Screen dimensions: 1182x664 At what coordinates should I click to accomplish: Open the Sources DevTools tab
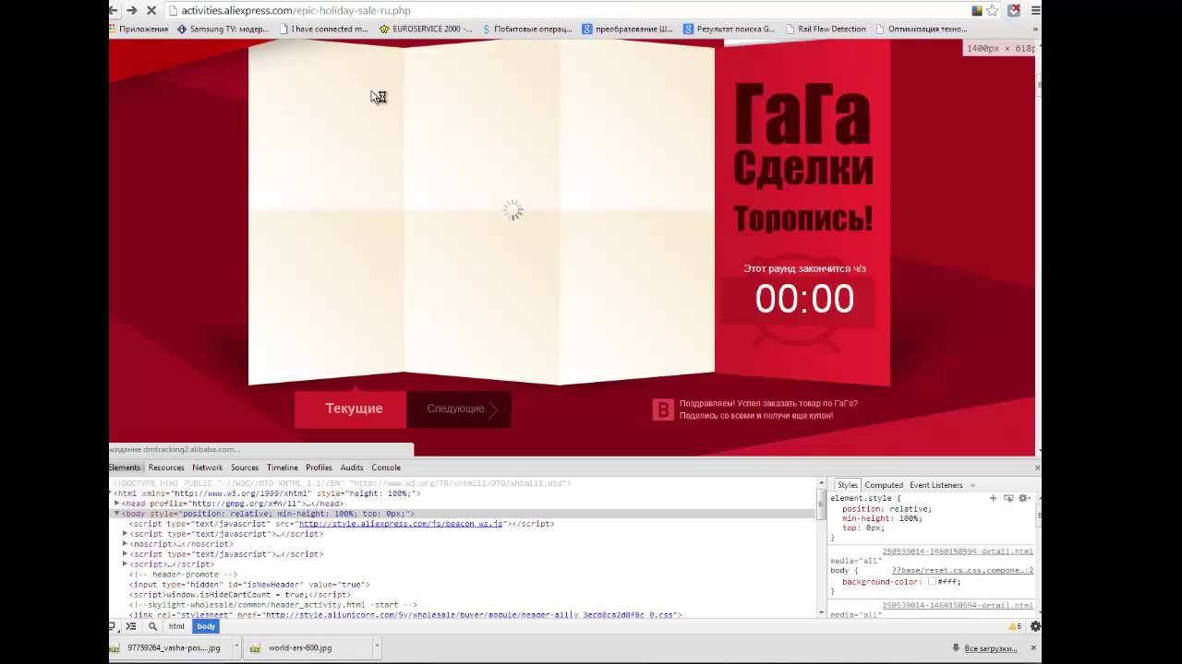tap(245, 468)
